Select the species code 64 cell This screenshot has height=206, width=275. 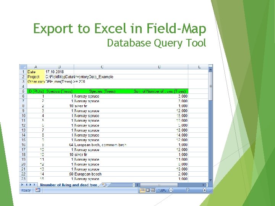pyautogui.click(x=59, y=145)
